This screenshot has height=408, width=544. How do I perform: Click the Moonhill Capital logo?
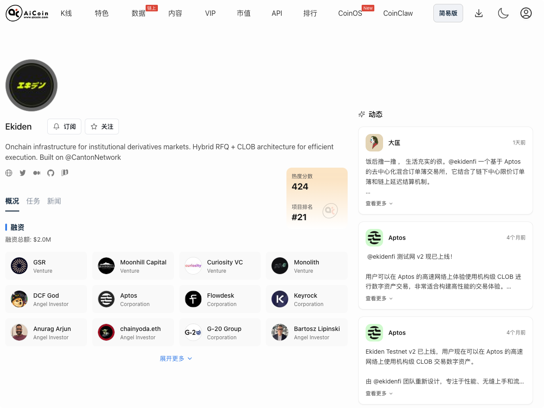106,266
